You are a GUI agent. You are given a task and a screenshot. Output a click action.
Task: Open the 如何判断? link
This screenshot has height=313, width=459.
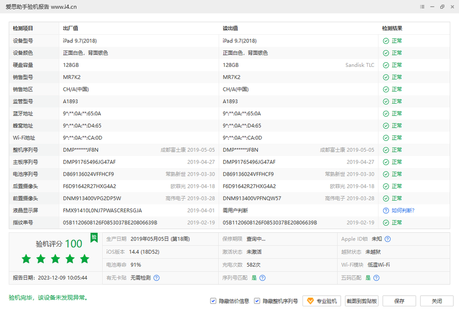(403, 210)
